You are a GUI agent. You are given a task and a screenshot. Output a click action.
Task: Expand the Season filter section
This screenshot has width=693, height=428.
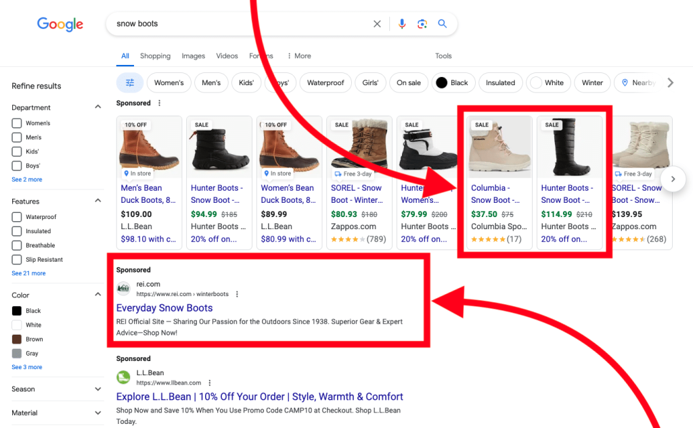coord(97,389)
